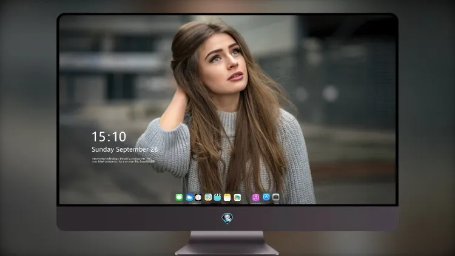Launch the Clock app from the dock
This screenshot has height=256, width=455.
(198, 198)
